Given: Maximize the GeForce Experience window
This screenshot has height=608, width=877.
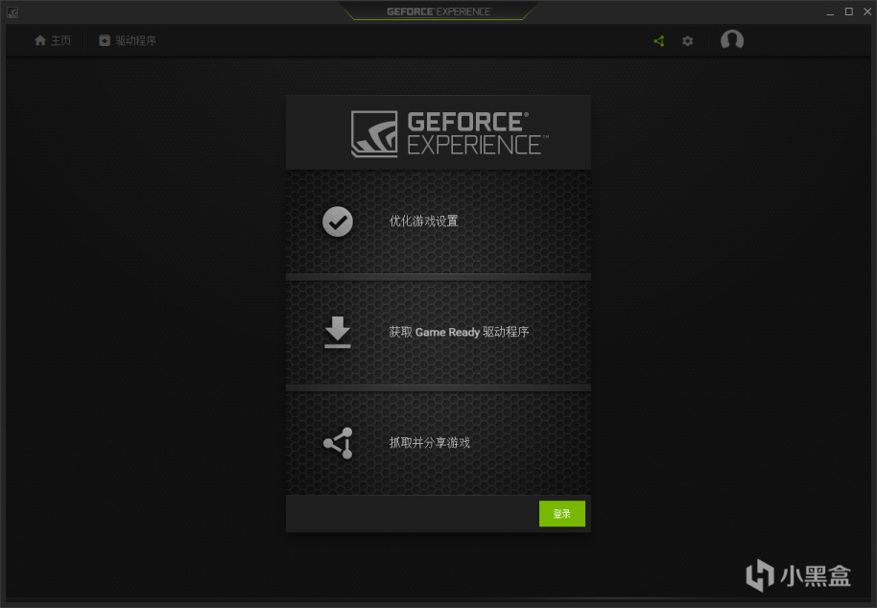Looking at the screenshot, I should pos(848,12).
